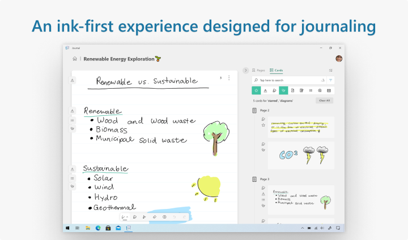Click drawing marker beside Sustainable section

(73, 186)
